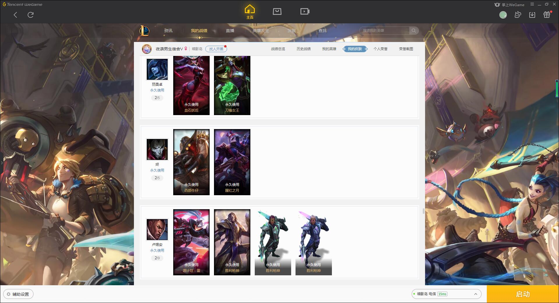Switch to the 我的战绩 tab
Image resolution: width=559 pixels, height=303 pixels.
click(x=199, y=31)
